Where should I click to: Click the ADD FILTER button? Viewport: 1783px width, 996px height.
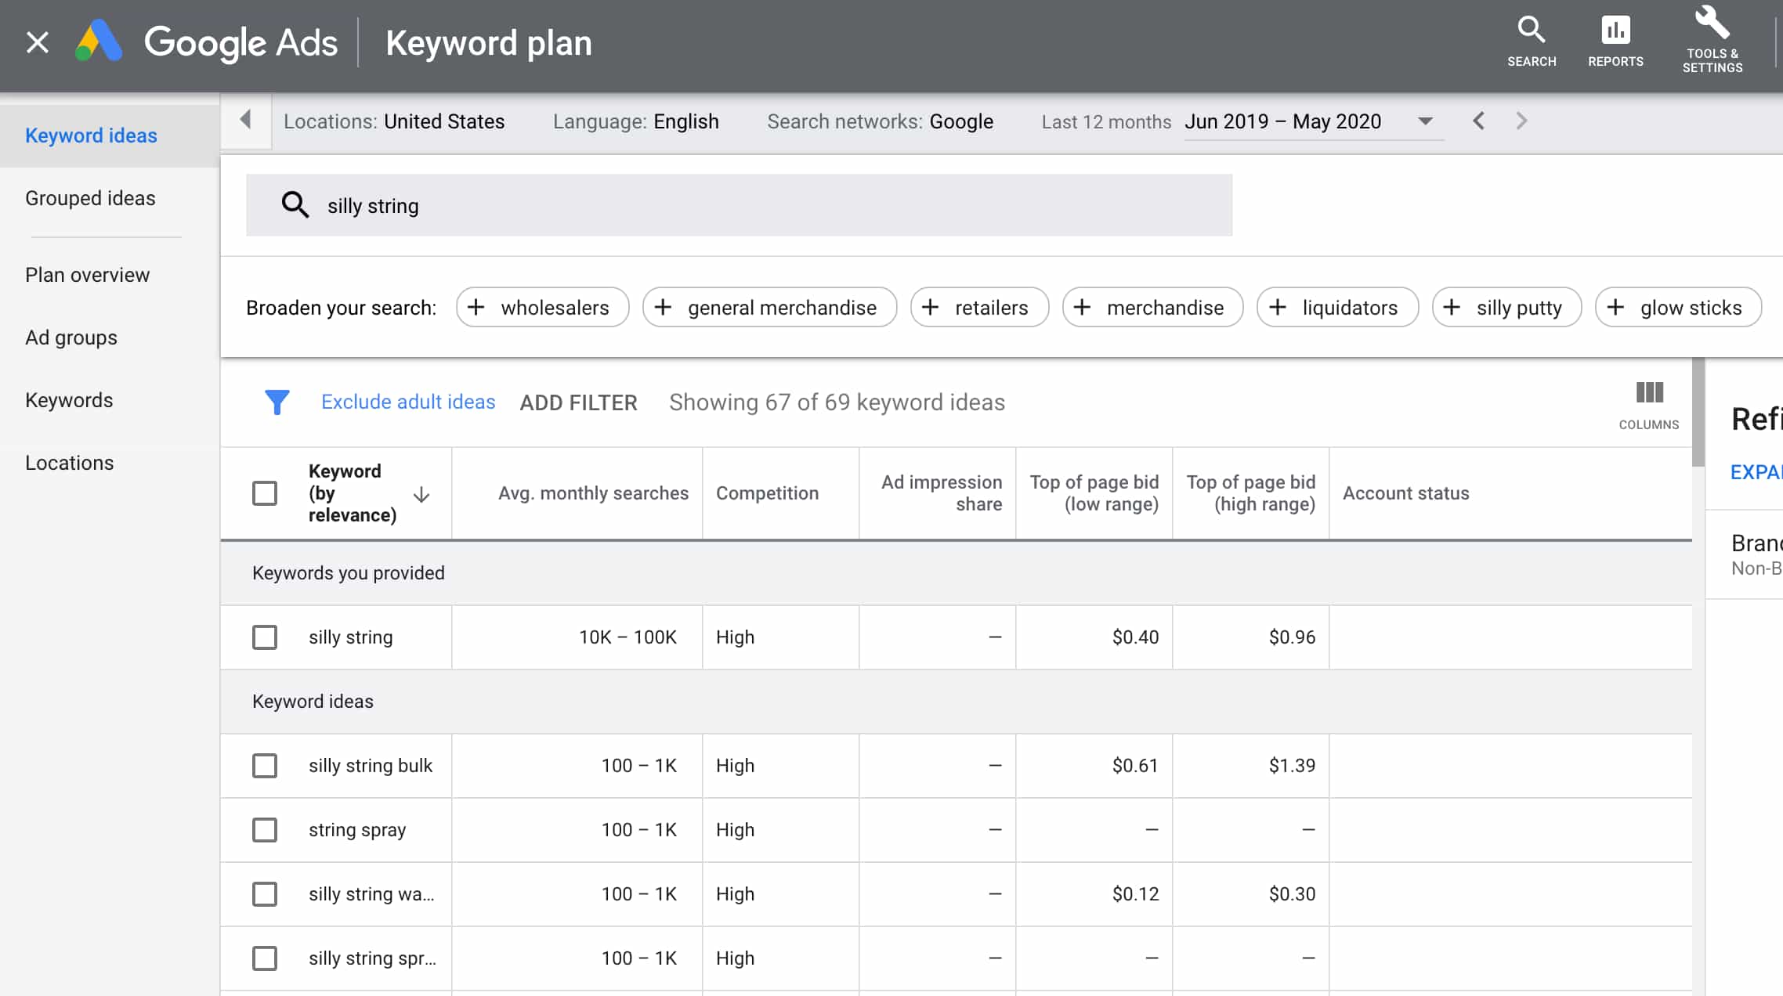click(x=578, y=402)
